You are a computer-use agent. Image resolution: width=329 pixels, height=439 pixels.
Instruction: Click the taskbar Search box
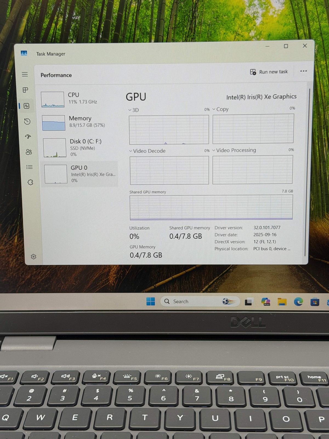(200, 301)
